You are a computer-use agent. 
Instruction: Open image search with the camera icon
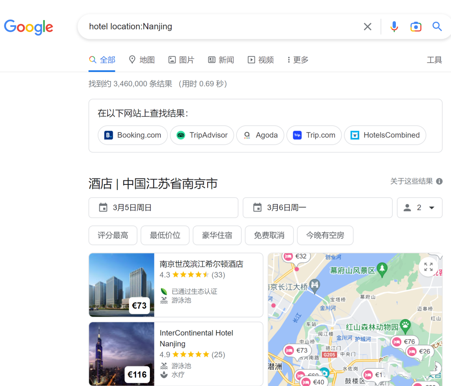pos(416,27)
